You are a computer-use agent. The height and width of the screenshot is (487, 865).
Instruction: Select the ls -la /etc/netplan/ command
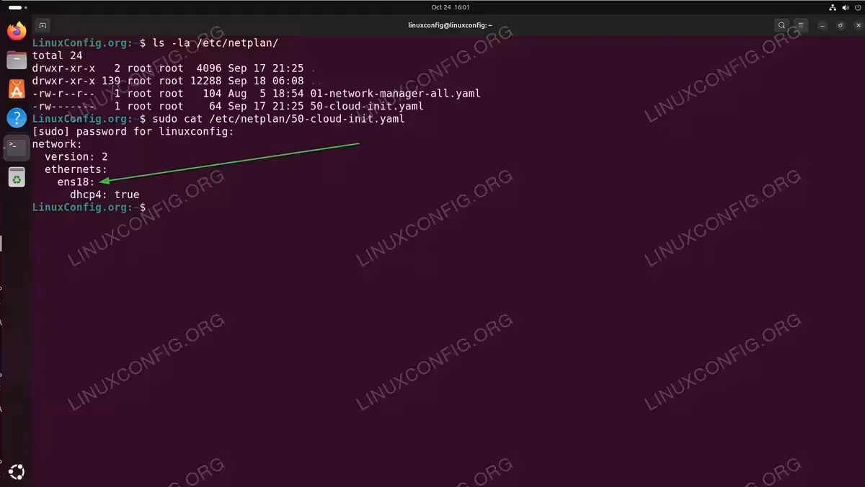[215, 43]
